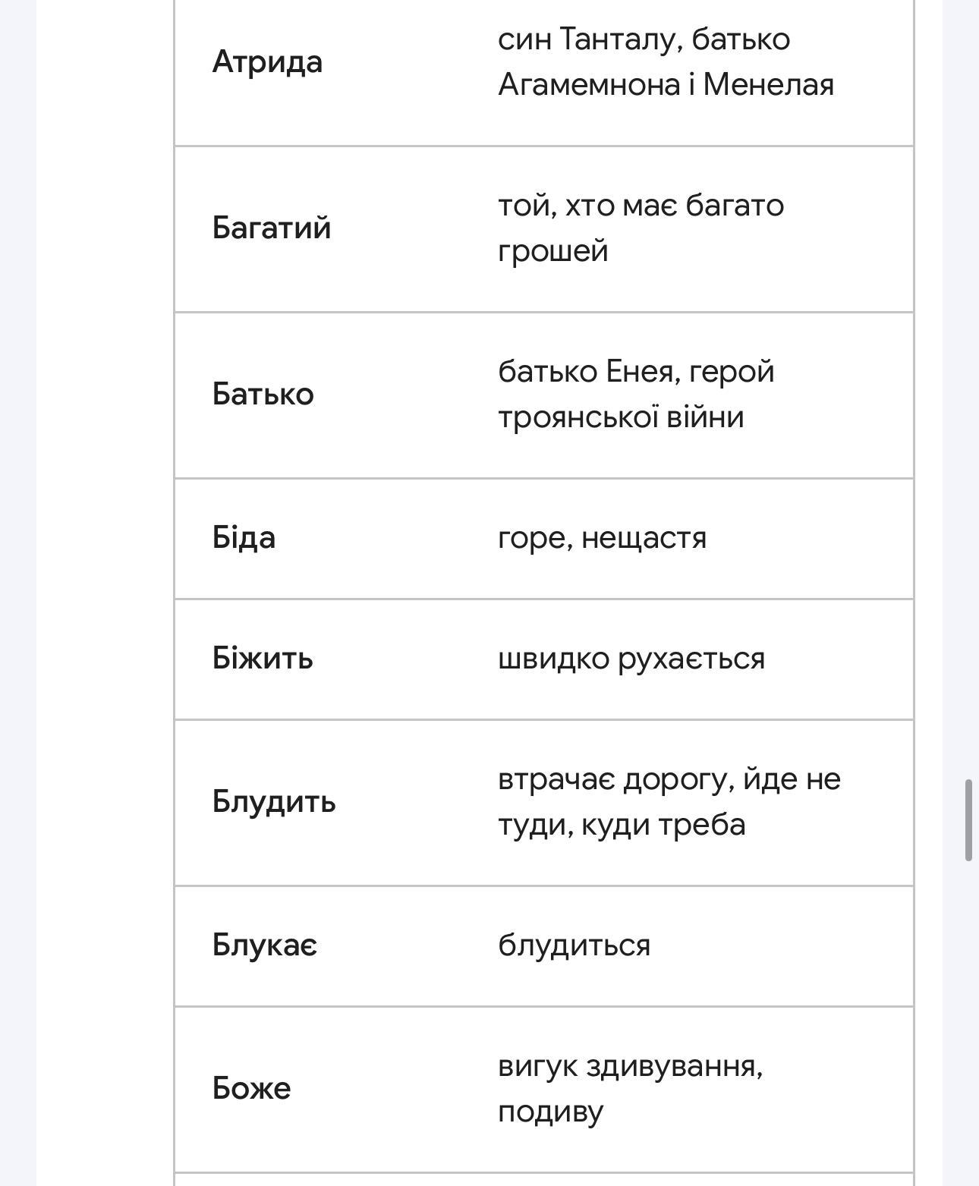
Task: Select the term Батько
Action: click(x=263, y=394)
